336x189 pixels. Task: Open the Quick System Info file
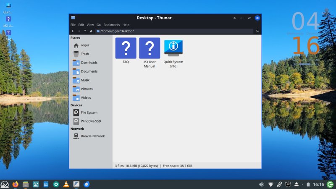click(x=173, y=48)
